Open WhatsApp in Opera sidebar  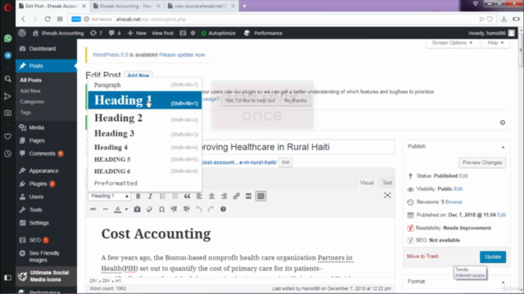[7, 38]
